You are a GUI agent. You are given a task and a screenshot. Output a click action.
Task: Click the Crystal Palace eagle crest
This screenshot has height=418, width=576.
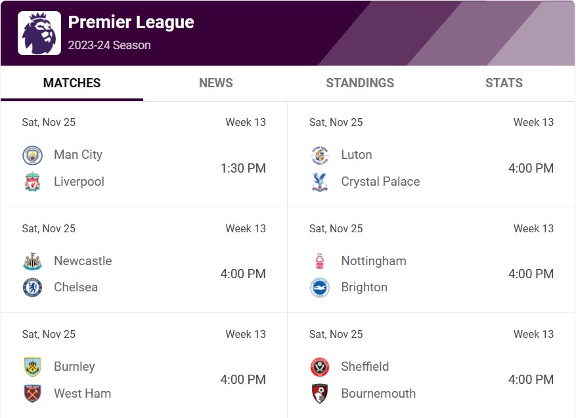pos(320,182)
